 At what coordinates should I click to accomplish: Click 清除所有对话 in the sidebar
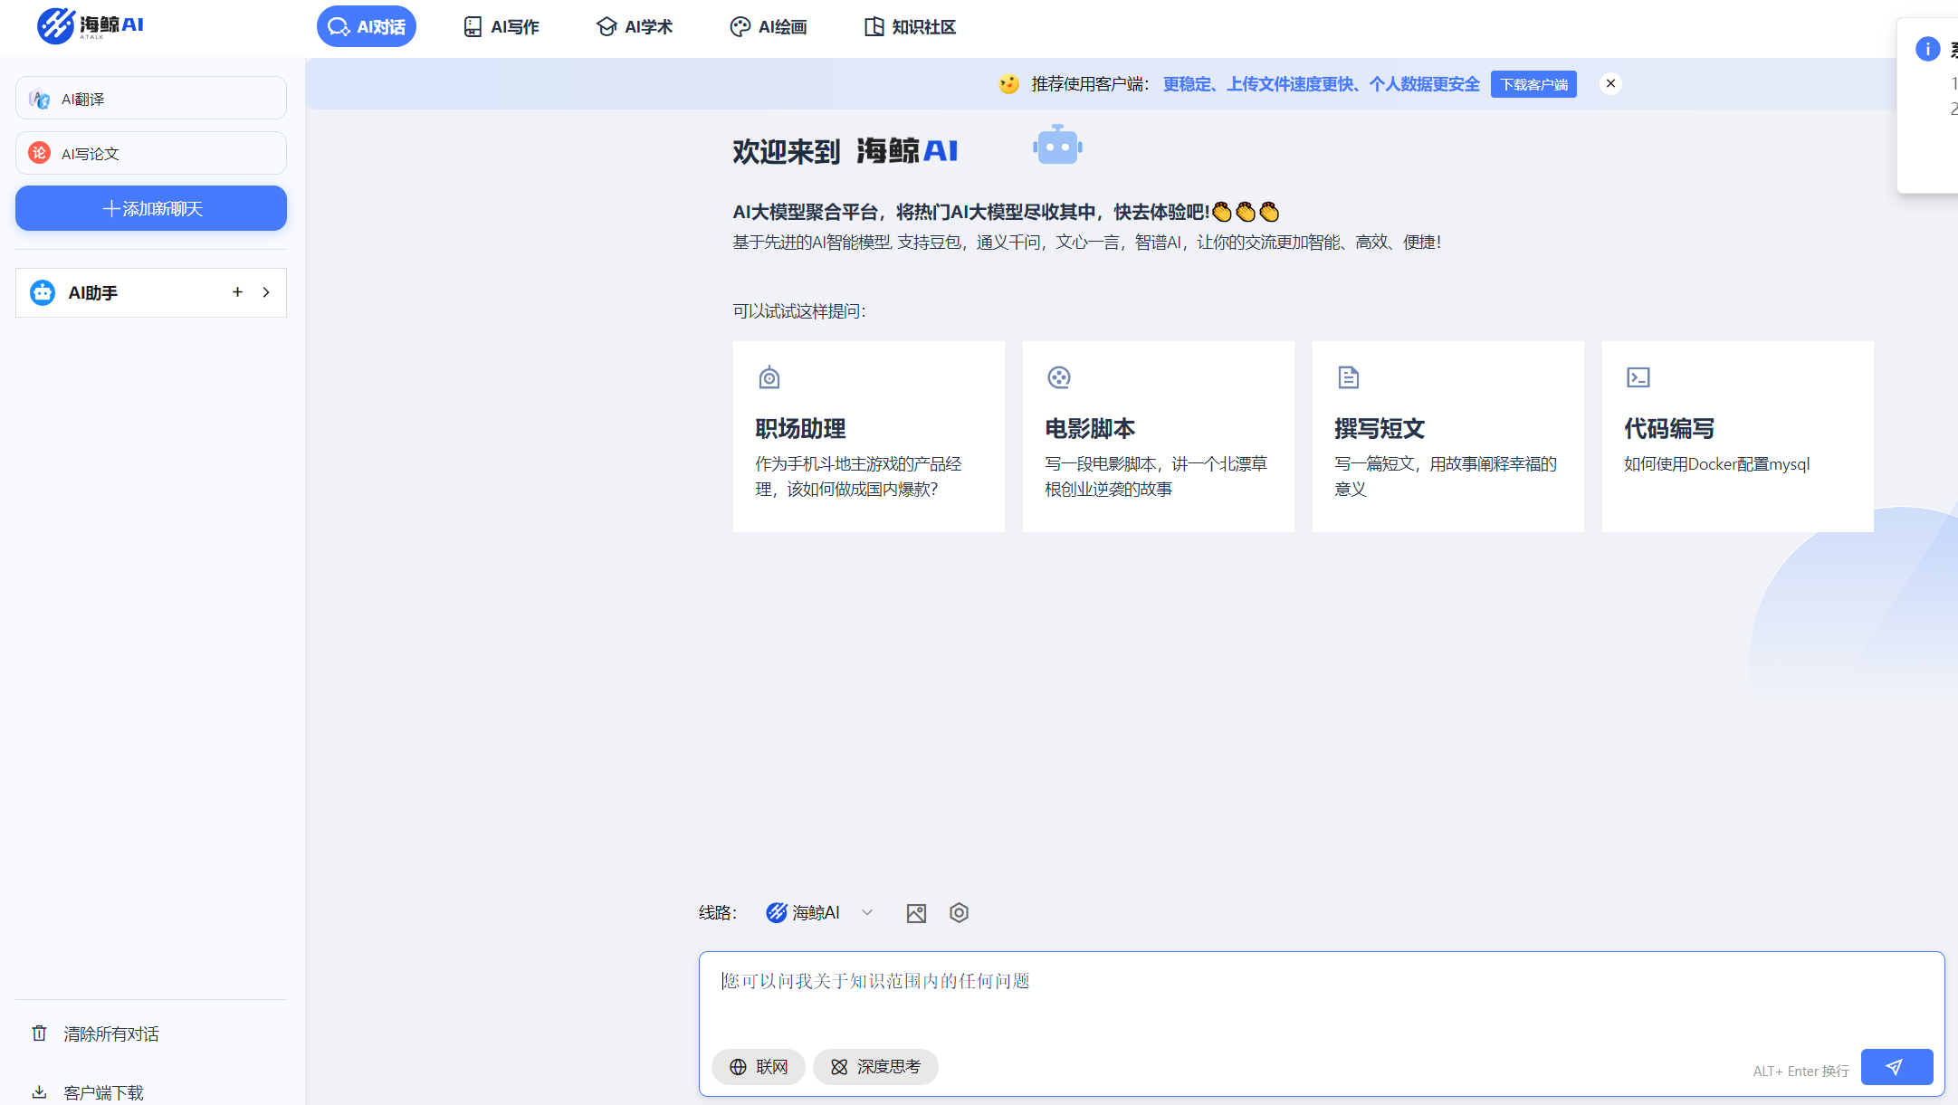coord(96,1034)
